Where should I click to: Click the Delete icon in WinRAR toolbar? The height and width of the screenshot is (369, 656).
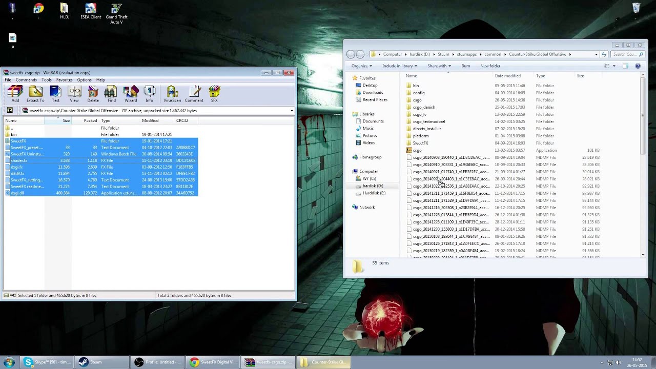coord(93,94)
